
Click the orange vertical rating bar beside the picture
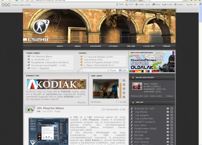tap(120, 89)
